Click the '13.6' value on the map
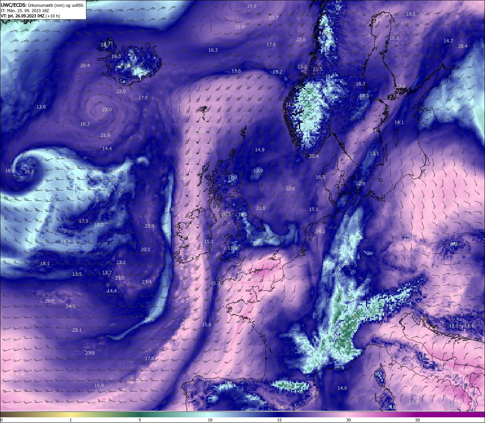 click(236, 71)
